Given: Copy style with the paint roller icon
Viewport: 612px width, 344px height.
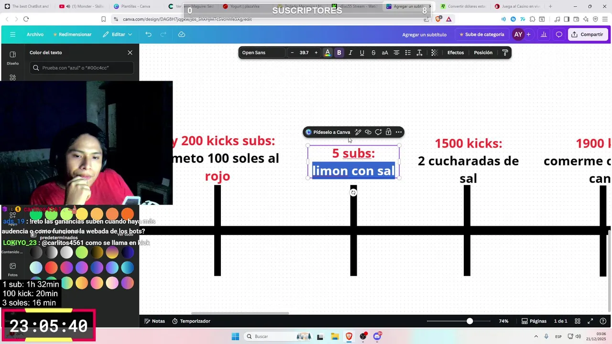Looking at the screenshot, I should pyautogui.click(x=505, y=53).
